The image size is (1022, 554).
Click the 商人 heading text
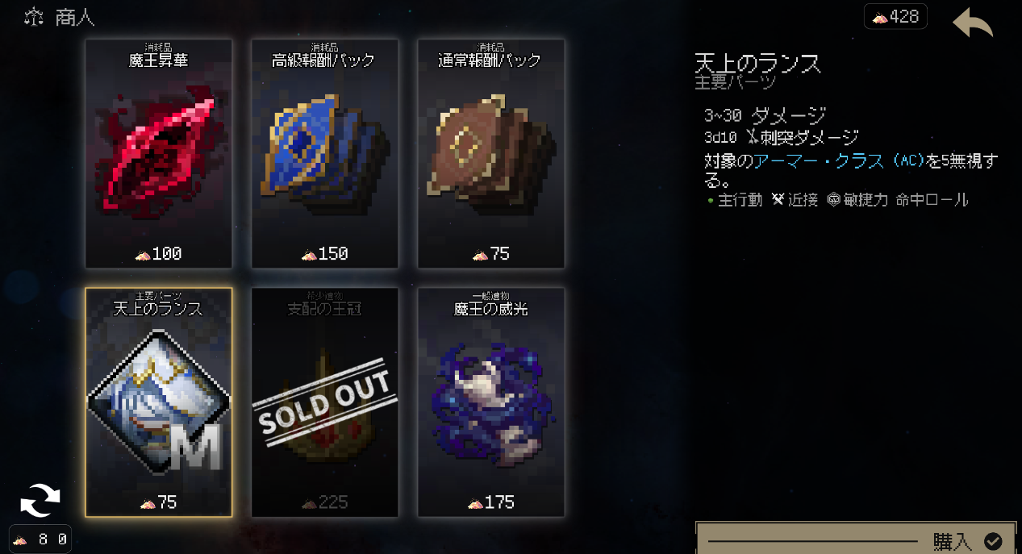point(75,18)
